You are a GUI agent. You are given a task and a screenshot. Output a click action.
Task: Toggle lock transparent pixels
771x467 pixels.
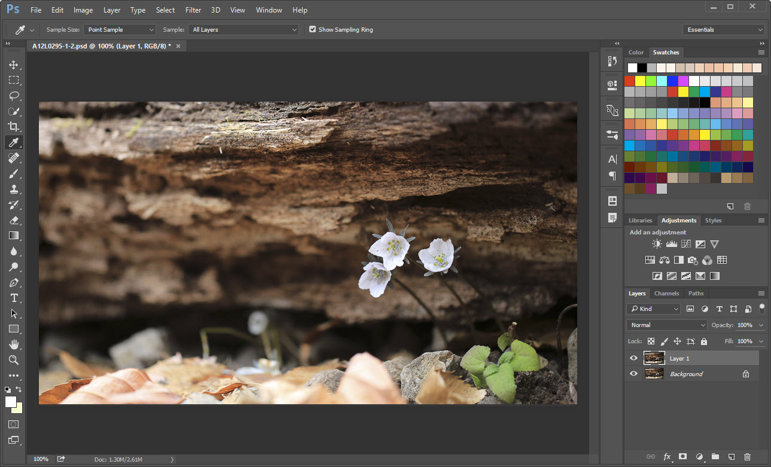coord(651,341)
